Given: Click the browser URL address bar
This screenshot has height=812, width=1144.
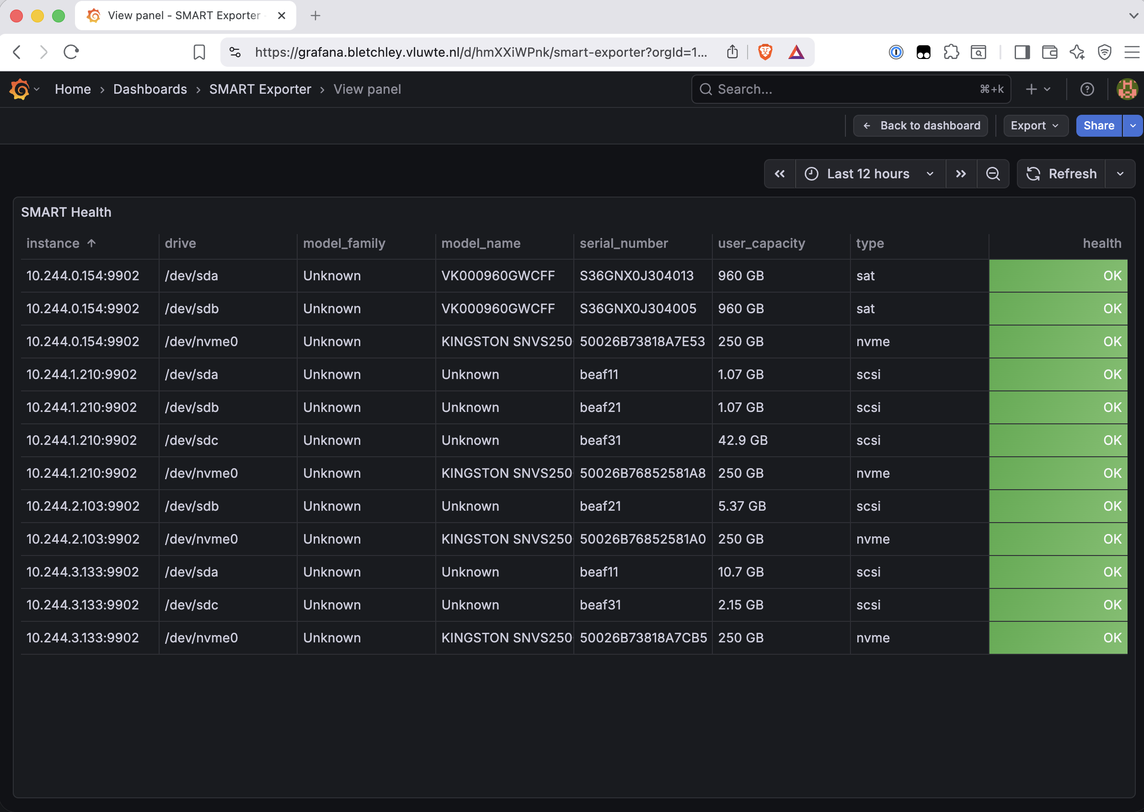Looking at the screenshot, I should (x=481, y=52).
